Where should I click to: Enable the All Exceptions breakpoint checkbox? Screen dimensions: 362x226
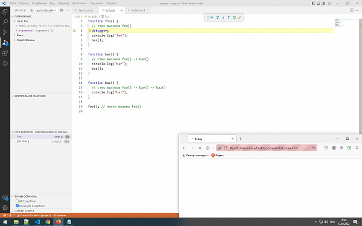pyautogui.click(x=17, y=201)
